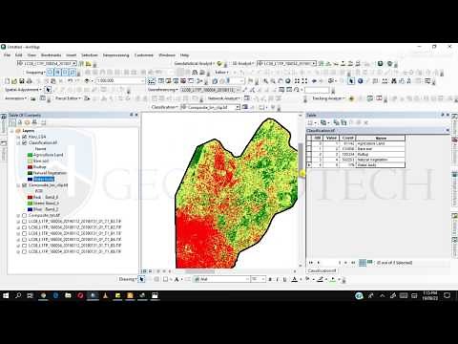Uncheck the Composite_bm_clip.tif layer
Viewport: 458px width, 344px height.
(25, 185)
